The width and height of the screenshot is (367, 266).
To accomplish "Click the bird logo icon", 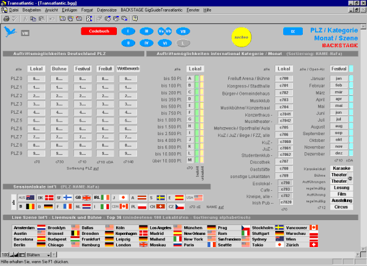I will point(10,32).
